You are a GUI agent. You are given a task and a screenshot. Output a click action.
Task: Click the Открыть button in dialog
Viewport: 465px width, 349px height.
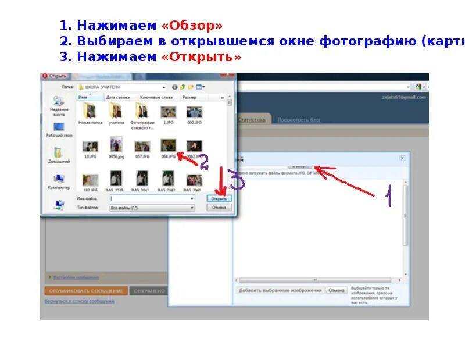pyautogui.click(x=219, y=198)
